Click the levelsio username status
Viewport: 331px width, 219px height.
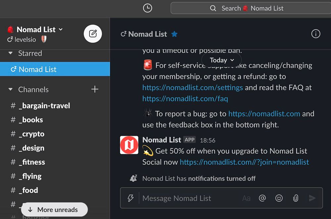(x=25, y=40)
